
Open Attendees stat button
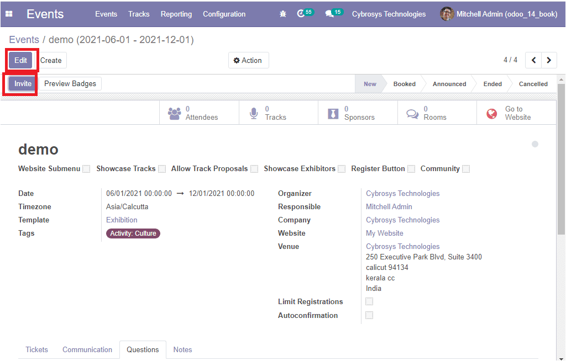click(199, 113)
